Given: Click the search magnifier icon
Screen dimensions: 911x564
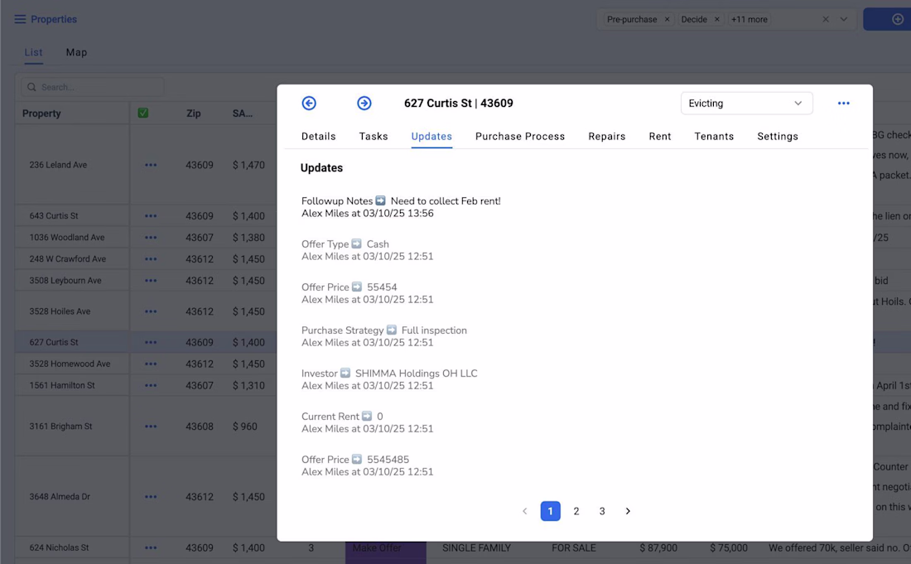Looking at the screenshot, I should coord(32,87).
